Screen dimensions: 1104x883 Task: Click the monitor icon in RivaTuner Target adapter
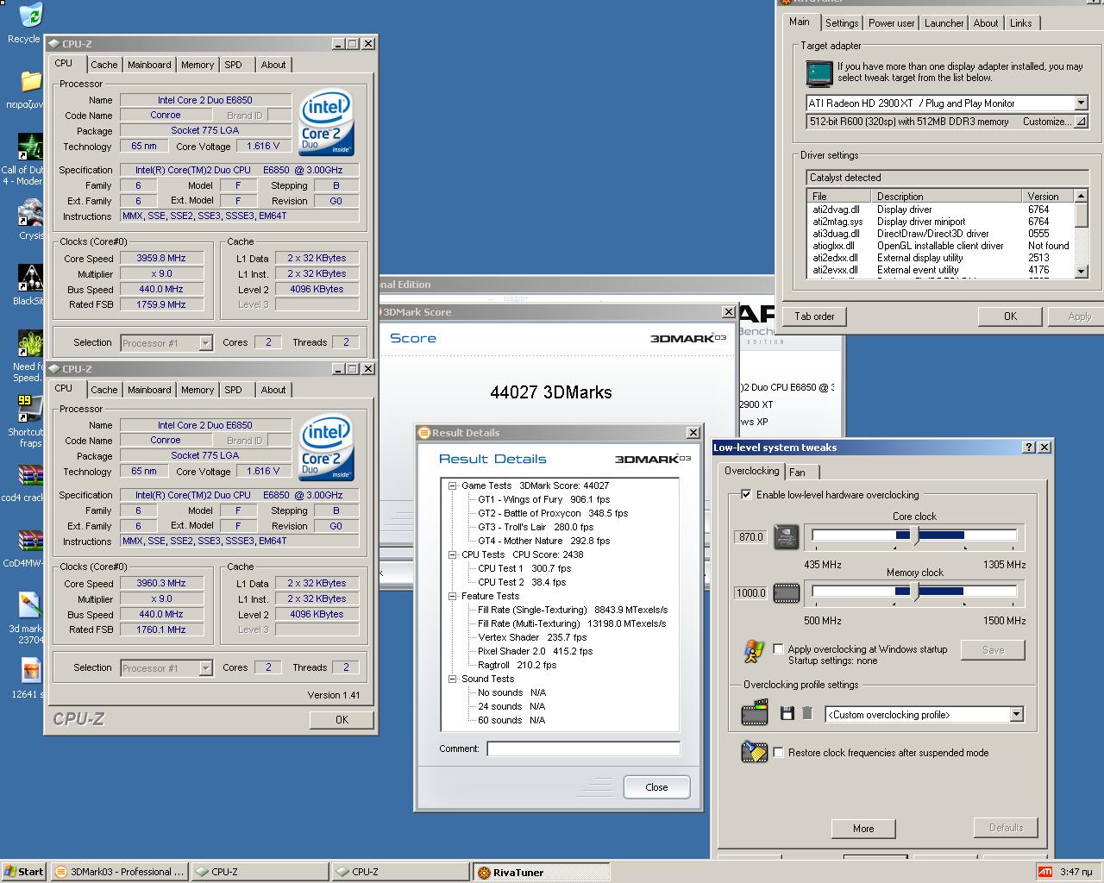(x=819, y=73)
